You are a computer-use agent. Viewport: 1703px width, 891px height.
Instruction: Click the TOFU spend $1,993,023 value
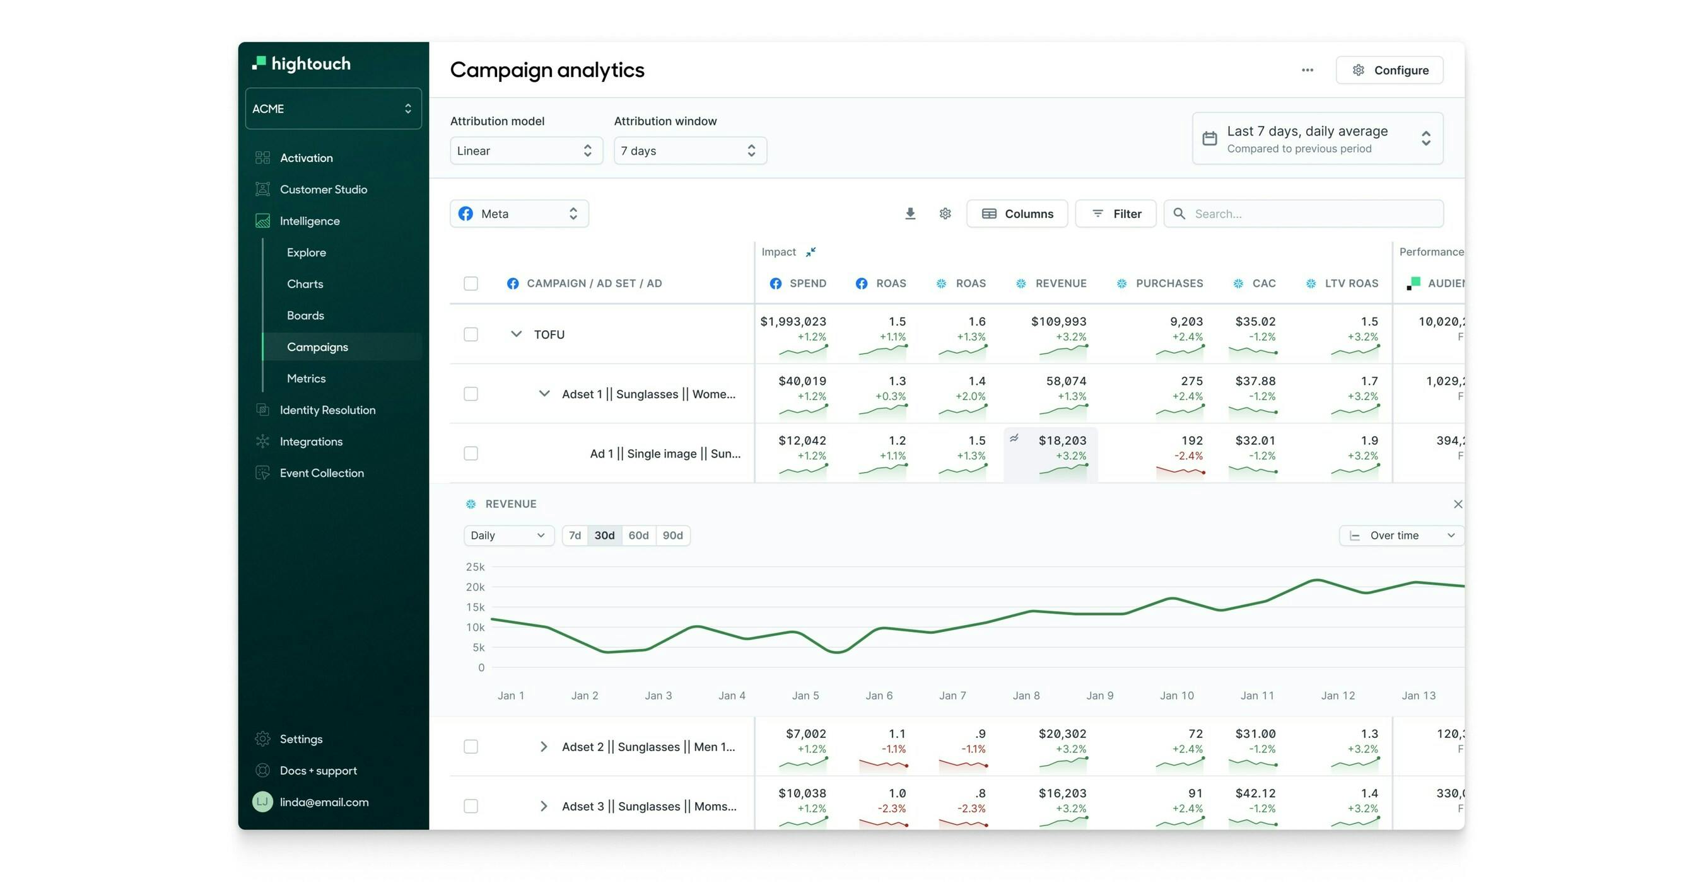point(793,321)
